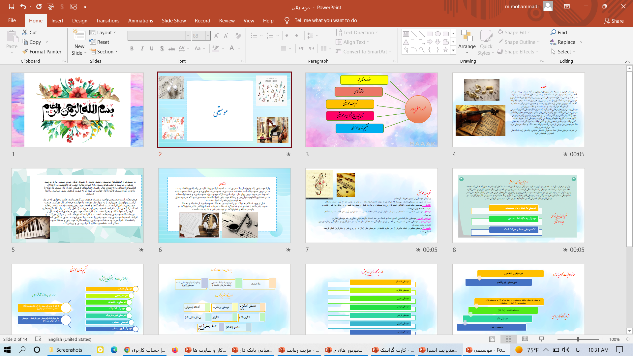Open the Transitions tab

point(107,20)
